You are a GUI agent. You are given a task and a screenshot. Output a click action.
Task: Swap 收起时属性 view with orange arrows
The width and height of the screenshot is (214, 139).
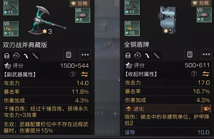[x=206, y=74]
